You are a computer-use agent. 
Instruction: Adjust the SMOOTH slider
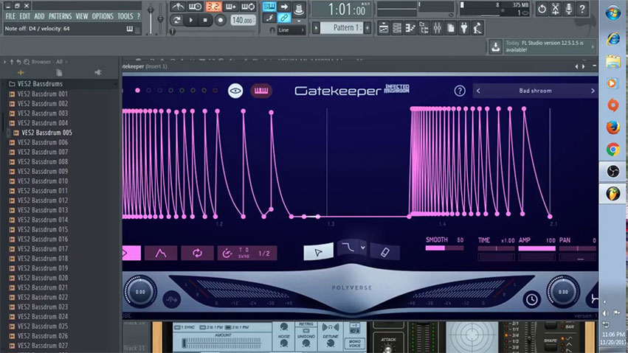pos(444,248)
